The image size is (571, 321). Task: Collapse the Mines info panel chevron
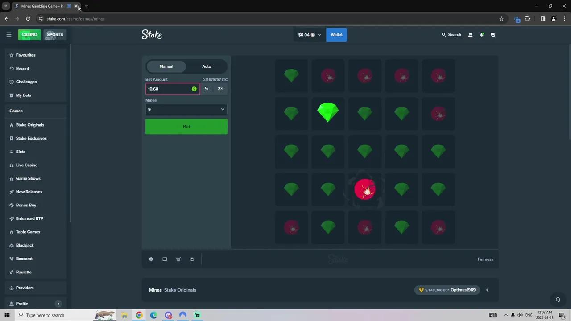(487, 290)
